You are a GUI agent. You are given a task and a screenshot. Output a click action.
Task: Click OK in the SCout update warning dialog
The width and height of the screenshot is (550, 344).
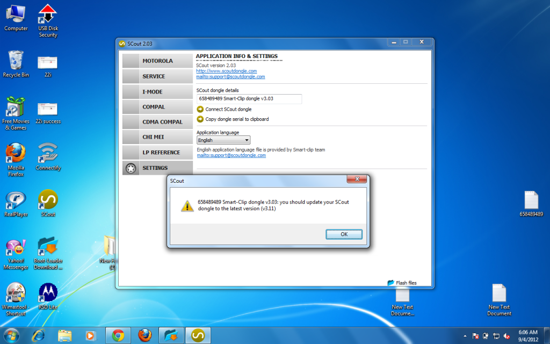344,234
